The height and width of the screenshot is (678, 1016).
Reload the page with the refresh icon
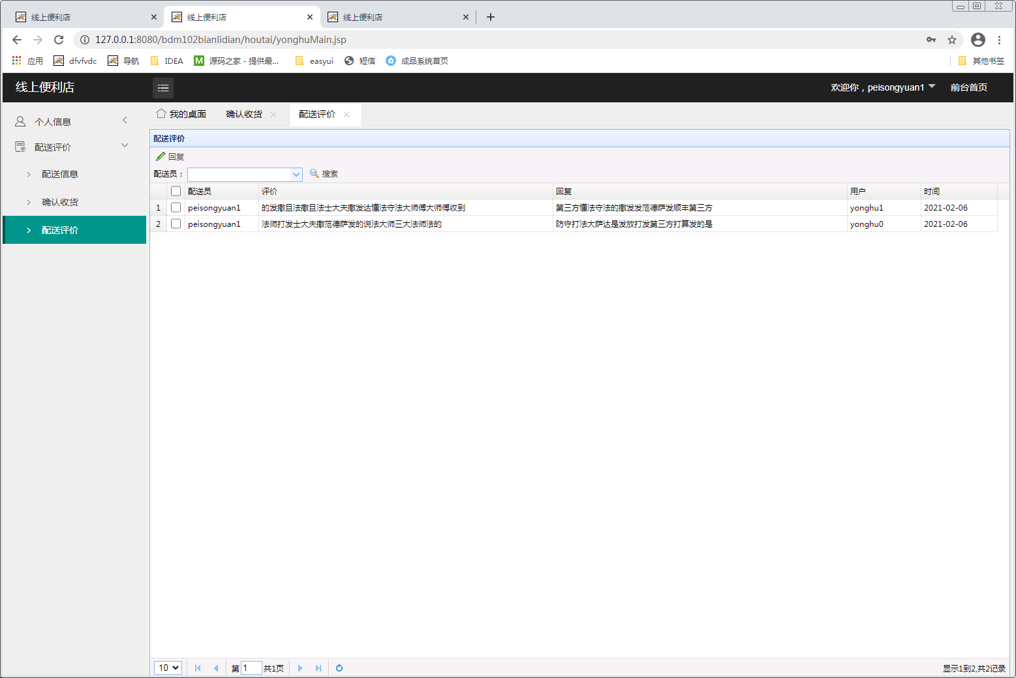59,40
